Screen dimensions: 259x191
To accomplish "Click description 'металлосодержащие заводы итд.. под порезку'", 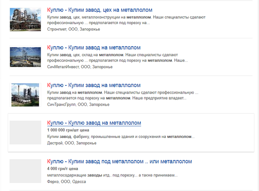I will pos(112,175).
